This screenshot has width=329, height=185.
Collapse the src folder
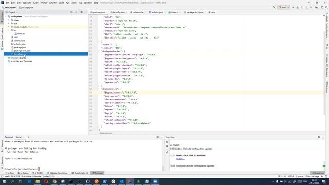tap(9, 30)
